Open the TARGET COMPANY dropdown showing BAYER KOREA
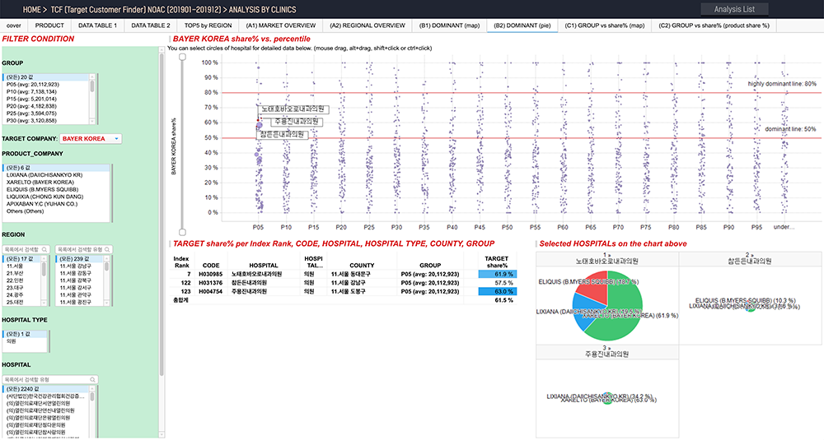Viewport: 824px width, 440px height. pos(91,139)
